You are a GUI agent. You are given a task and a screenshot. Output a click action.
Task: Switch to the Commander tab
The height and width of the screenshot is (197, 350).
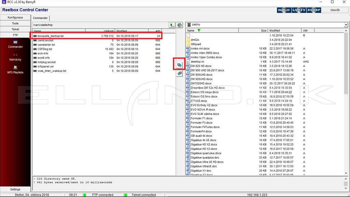(40, 18)
